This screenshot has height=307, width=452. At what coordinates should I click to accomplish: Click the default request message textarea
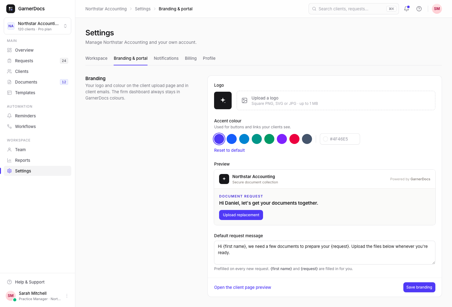(x=325, y=253)
